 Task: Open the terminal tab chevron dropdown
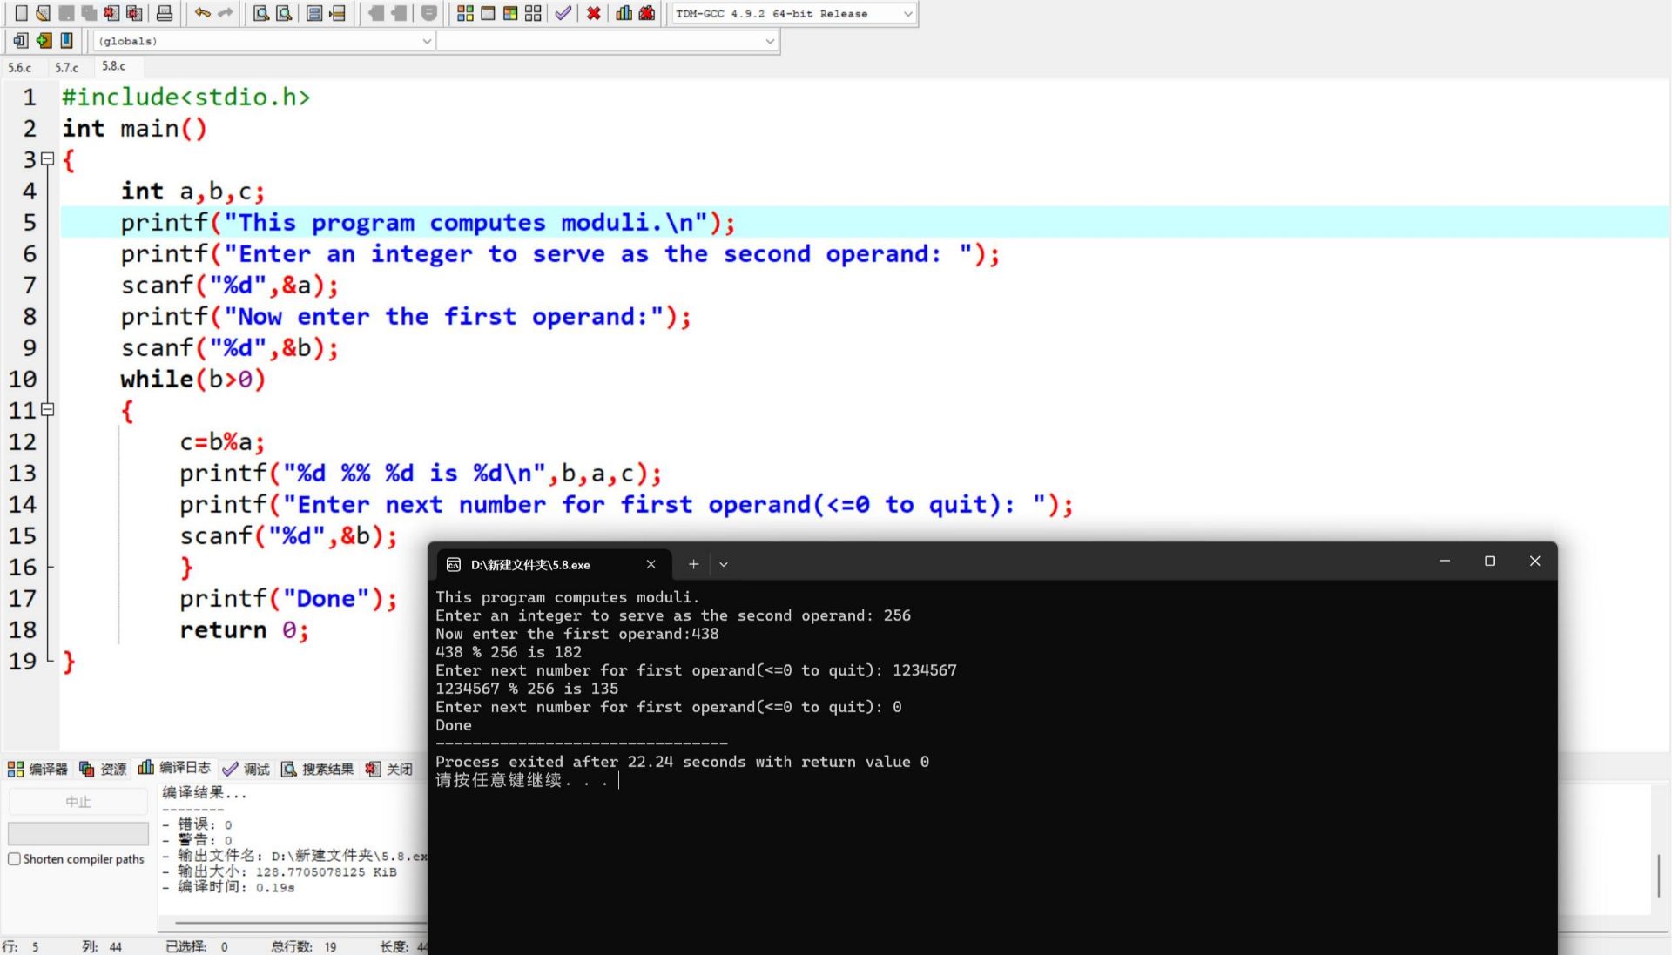click(x=724, y=564)
